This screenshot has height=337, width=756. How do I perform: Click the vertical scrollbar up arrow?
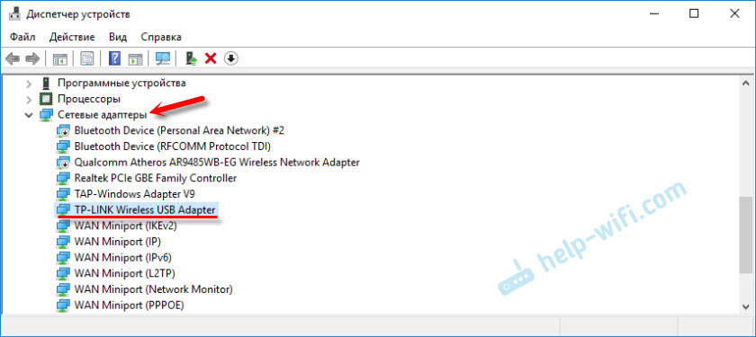tap(745, 83)
